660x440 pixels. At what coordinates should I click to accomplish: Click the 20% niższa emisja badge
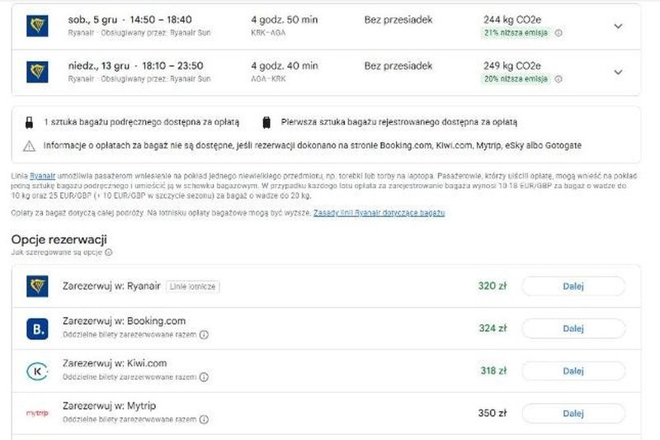coord(516,78)
